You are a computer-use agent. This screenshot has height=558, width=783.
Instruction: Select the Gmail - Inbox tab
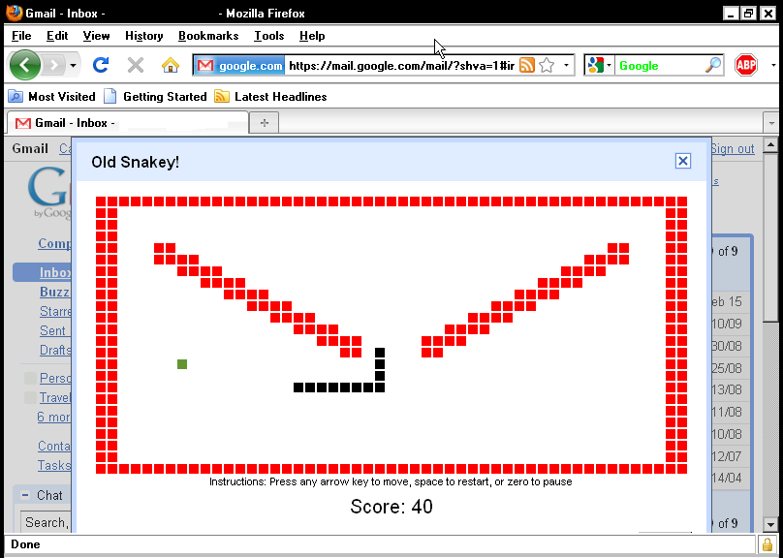[x=126, y=123]
